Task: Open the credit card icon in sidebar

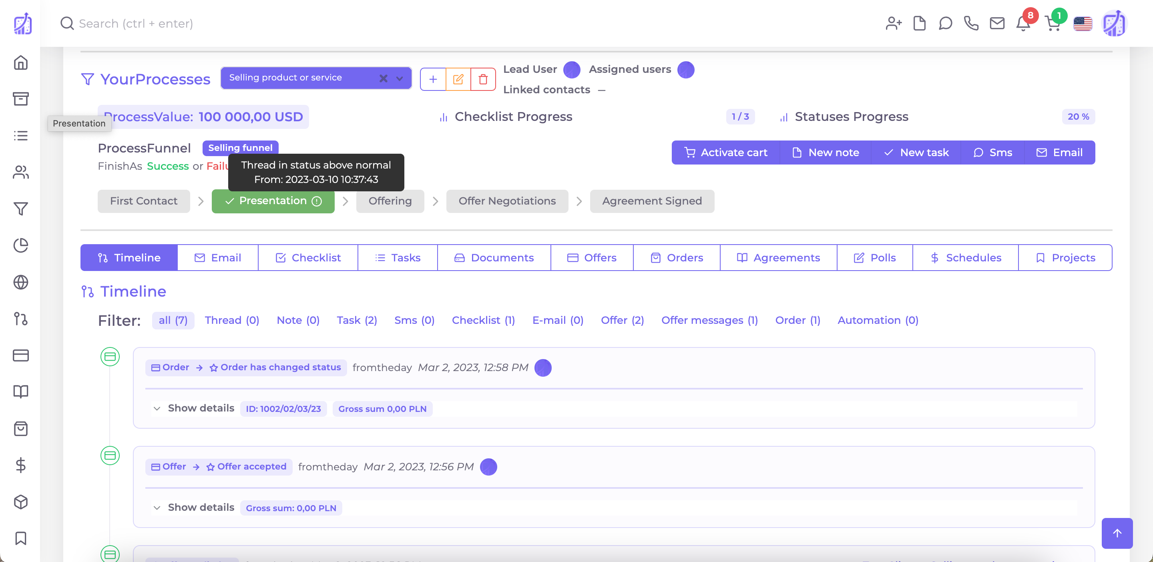Action: (20, 355)
